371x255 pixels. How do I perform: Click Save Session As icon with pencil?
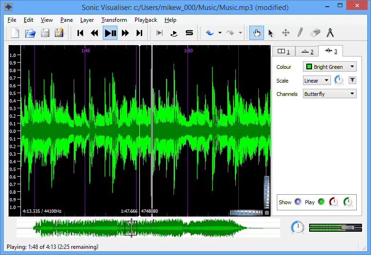(59, 33)
